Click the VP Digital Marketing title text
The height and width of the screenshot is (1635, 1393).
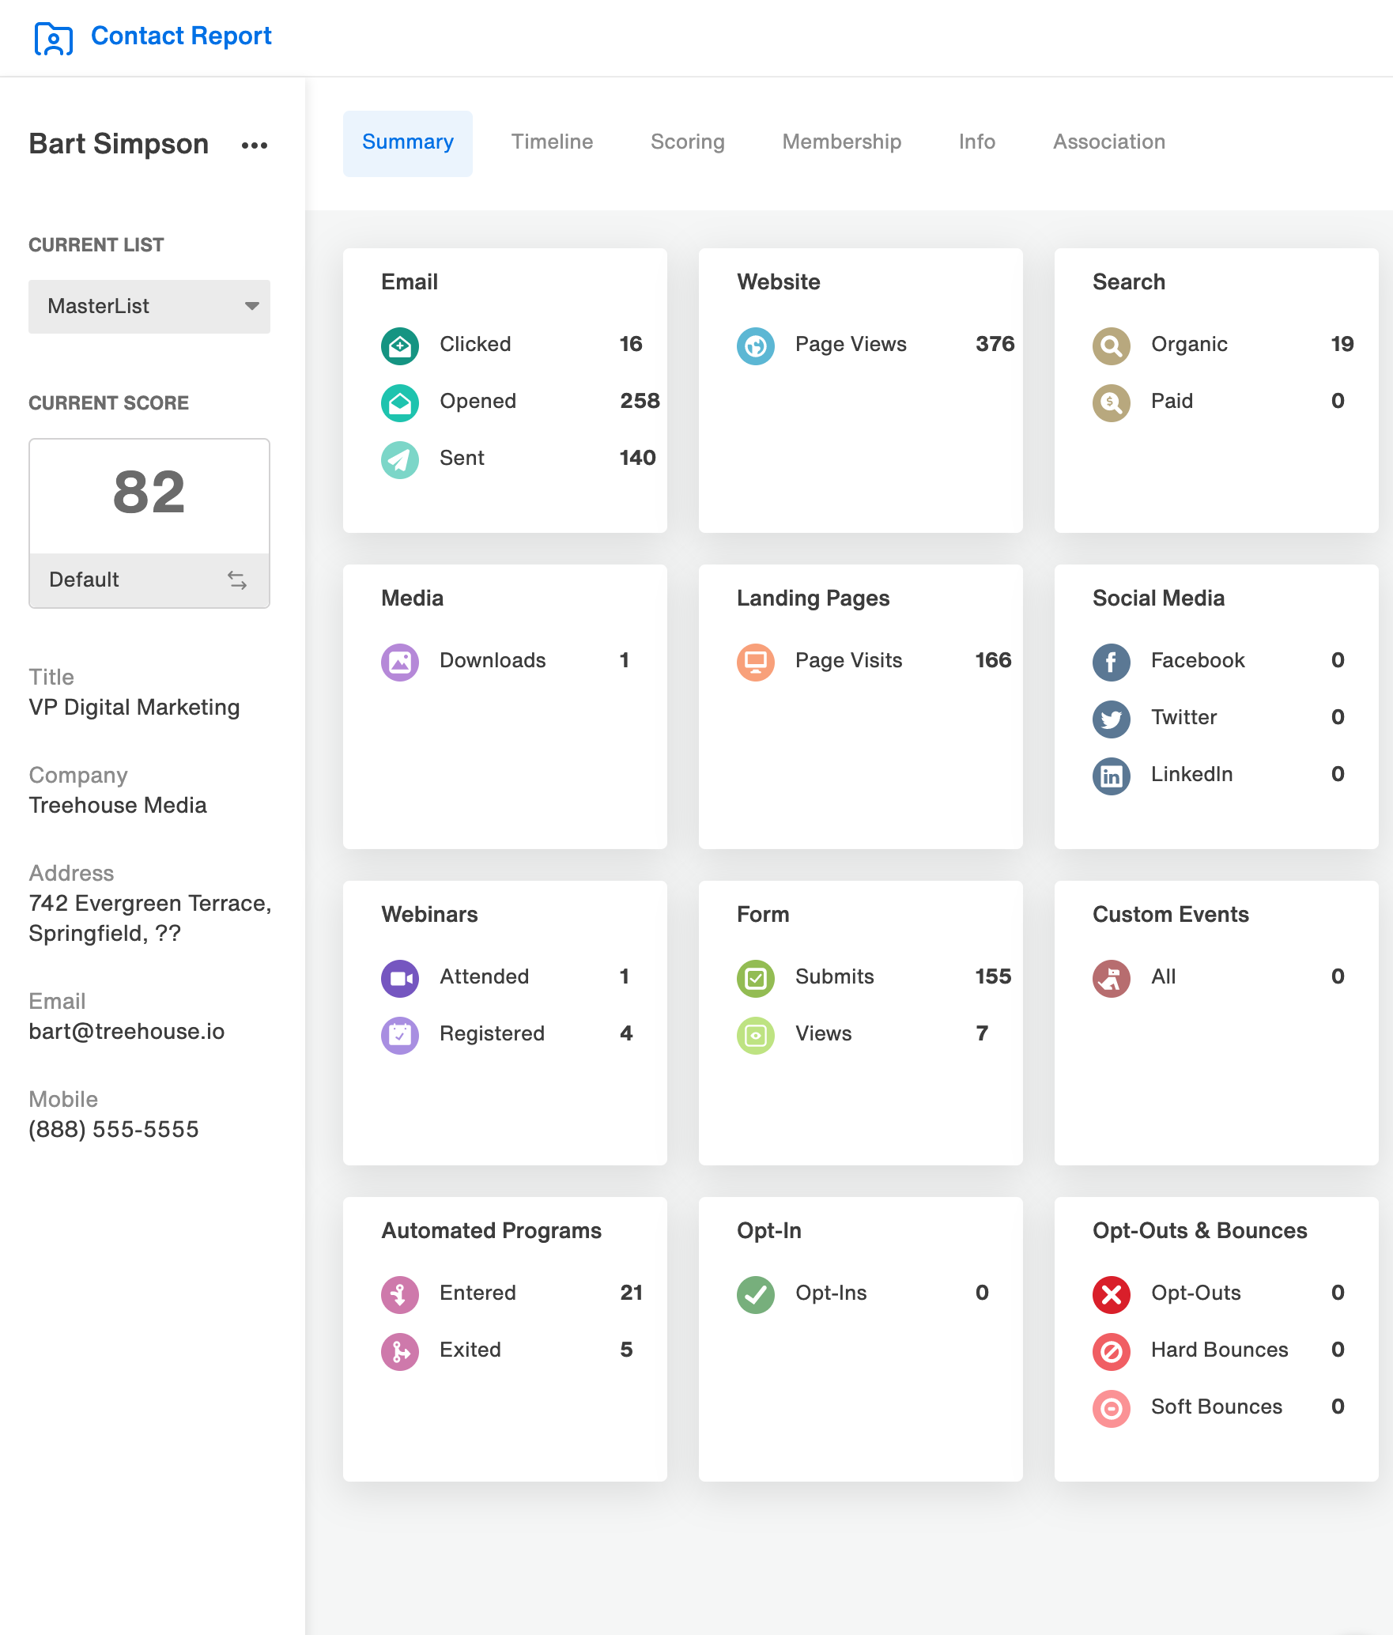click(134, 708)
